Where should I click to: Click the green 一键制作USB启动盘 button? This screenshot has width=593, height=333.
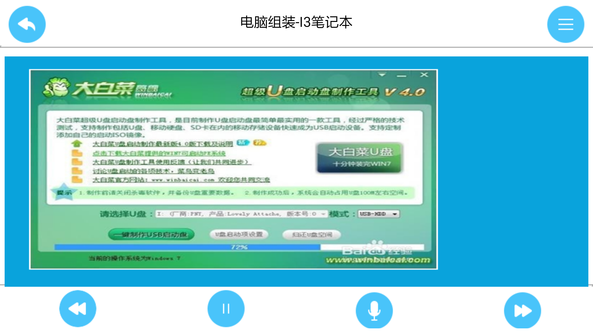[151, 235]
